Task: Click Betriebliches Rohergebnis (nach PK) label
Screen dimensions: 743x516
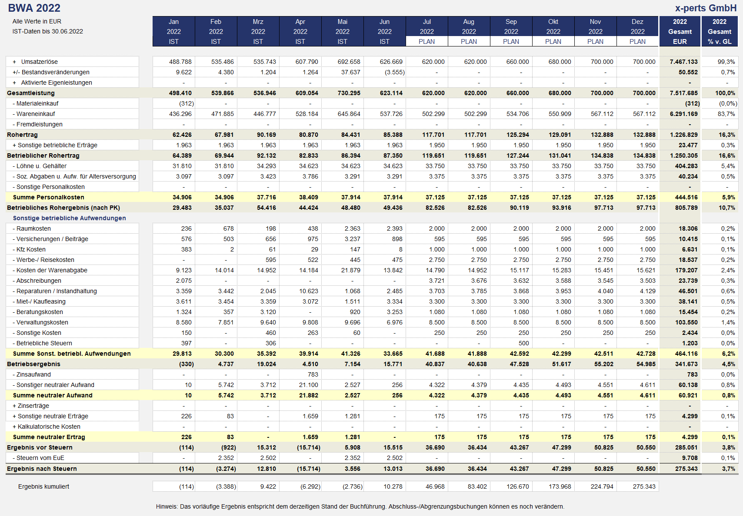Action: tap(63, 208)
